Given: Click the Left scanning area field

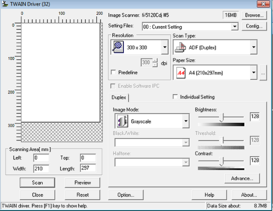Looking at the screenshot, I should 41,158.
